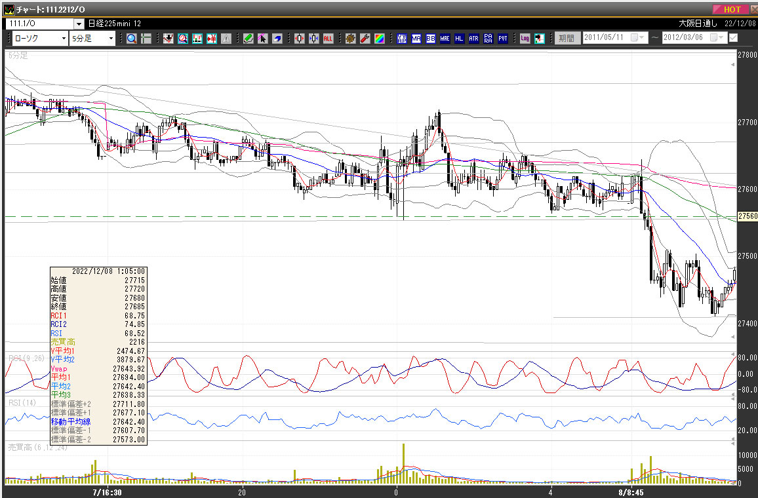The image size is (758, 498).
Task: Toggle the HL high-low indicator
Action: coord(459,38)
